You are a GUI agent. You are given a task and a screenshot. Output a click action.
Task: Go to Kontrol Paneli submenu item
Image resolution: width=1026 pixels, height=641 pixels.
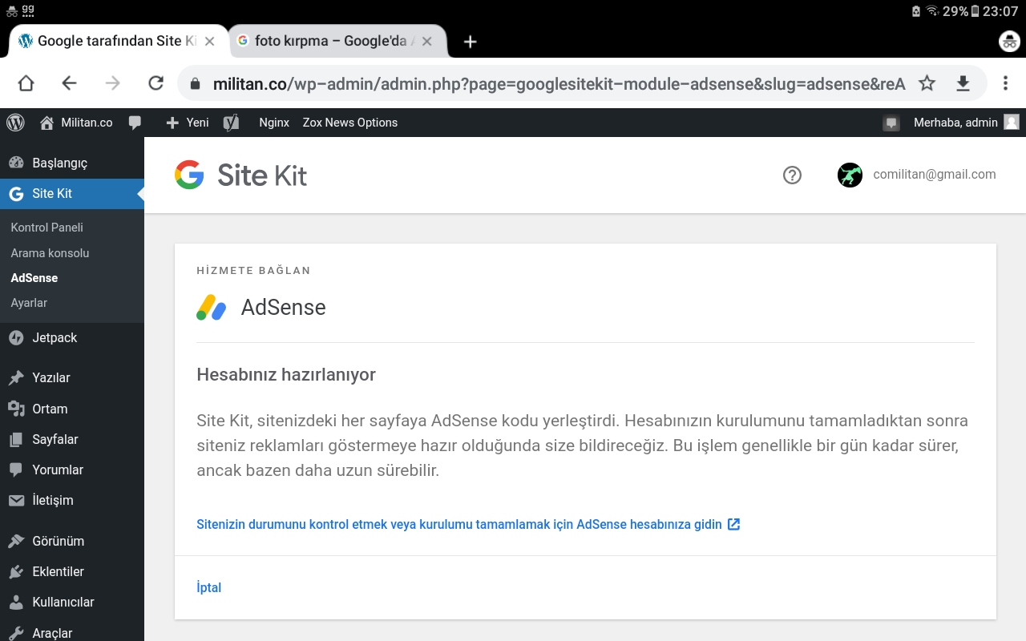(x=47, y=228)
